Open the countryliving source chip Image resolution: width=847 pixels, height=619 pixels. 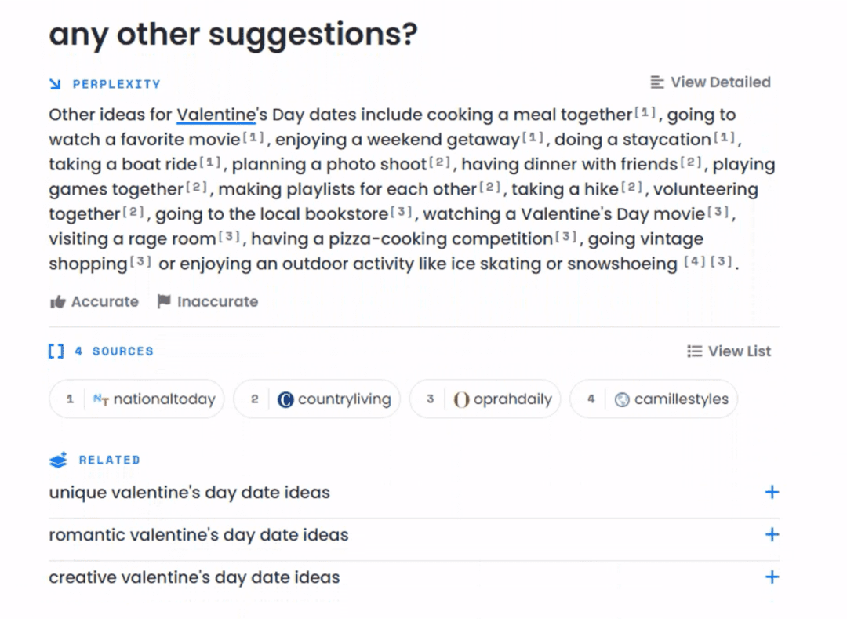click(317, 399)
